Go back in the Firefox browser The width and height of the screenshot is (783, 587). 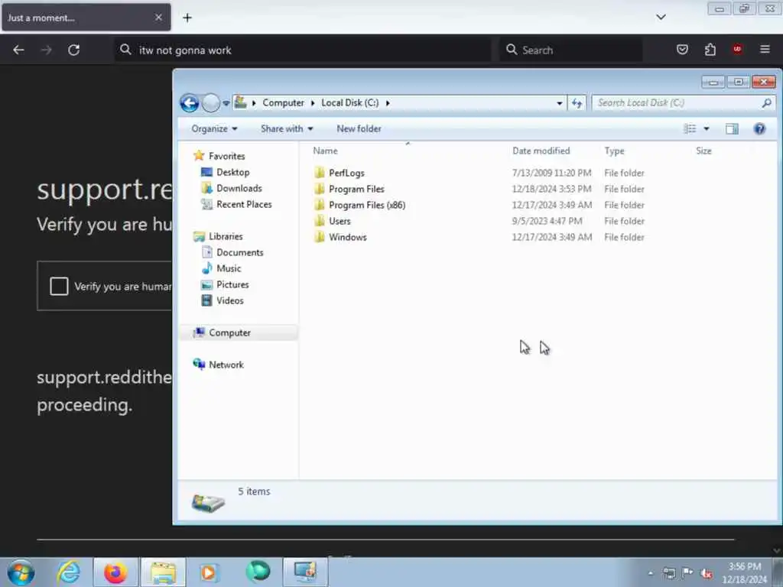pyautogui.click(x=18, y=50)
